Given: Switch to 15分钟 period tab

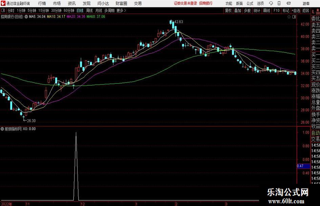Looking at the screenshot, I should [x=44, y=10].
